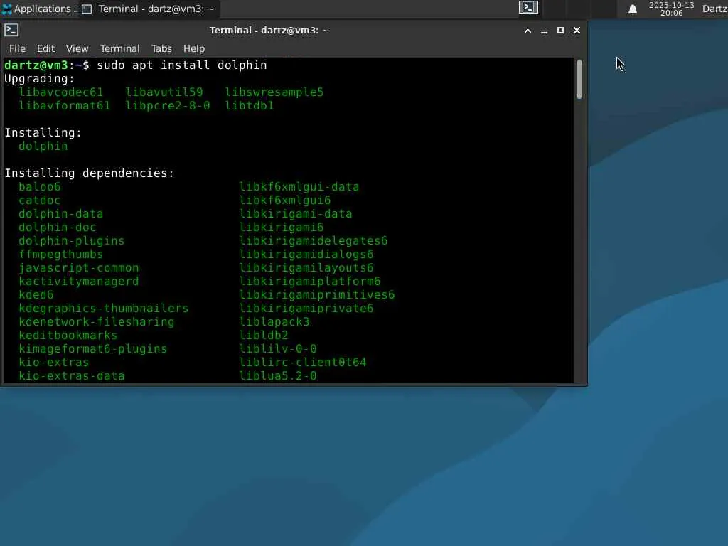Minimize the Terminal window
This screenshot has height=546, width=728.
pos(544,31)
